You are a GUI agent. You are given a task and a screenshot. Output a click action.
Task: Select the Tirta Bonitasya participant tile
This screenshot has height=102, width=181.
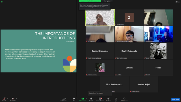(115, 84)
